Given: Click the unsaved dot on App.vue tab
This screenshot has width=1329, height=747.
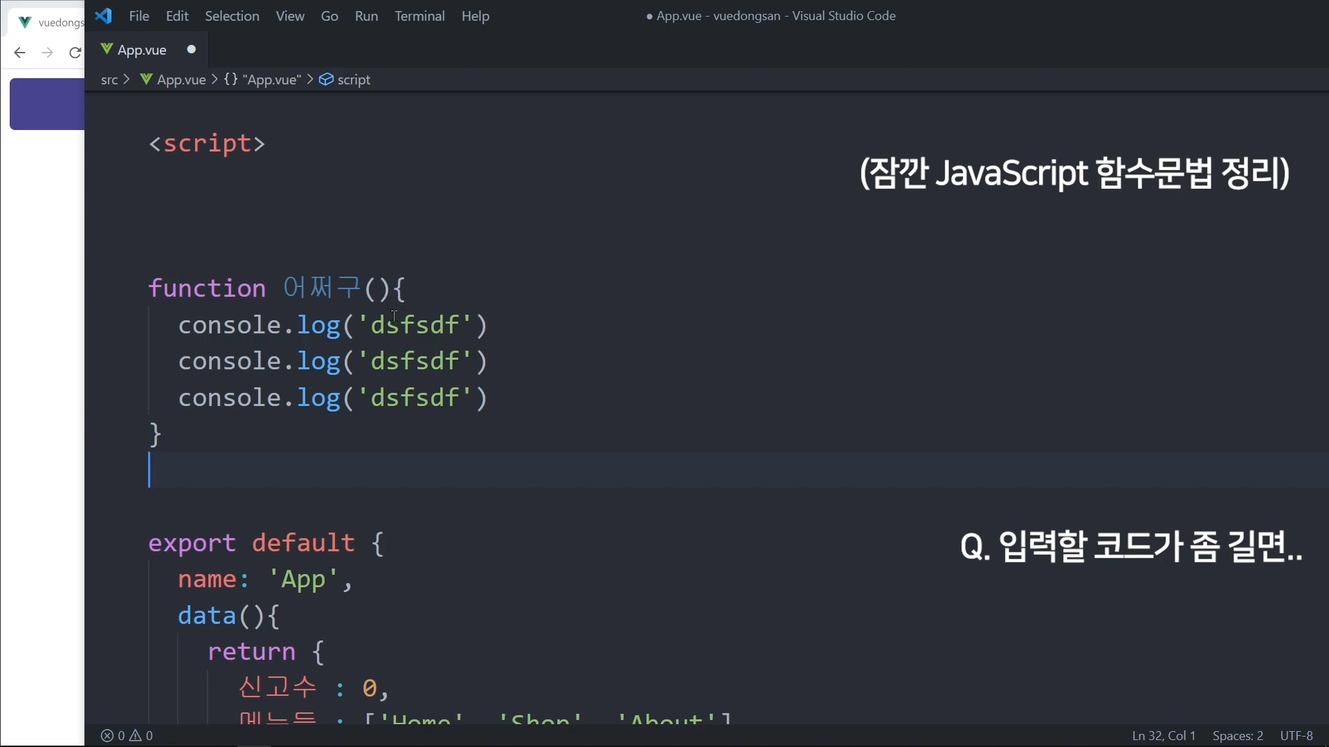Looking at the screenshot, I should (x=192, y=49).
